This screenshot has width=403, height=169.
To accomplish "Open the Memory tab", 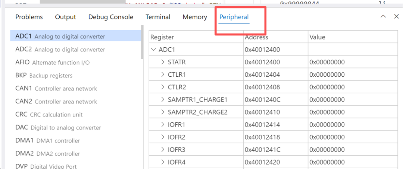I will [195, 17].
